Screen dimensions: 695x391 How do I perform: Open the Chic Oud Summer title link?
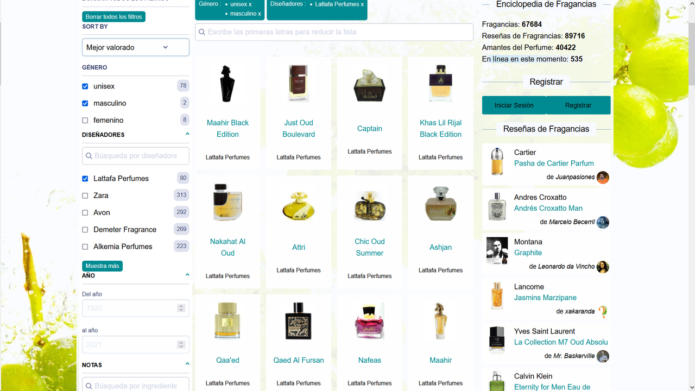point(370,247)
